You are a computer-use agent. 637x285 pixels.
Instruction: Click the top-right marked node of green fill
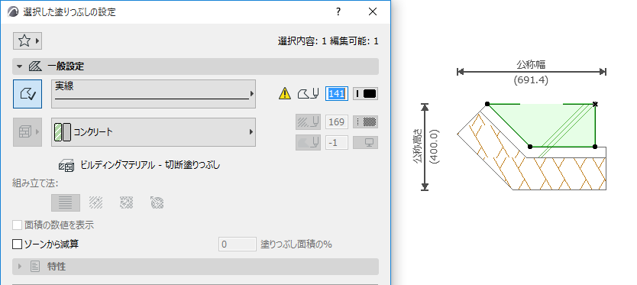(x=595, y=104)
